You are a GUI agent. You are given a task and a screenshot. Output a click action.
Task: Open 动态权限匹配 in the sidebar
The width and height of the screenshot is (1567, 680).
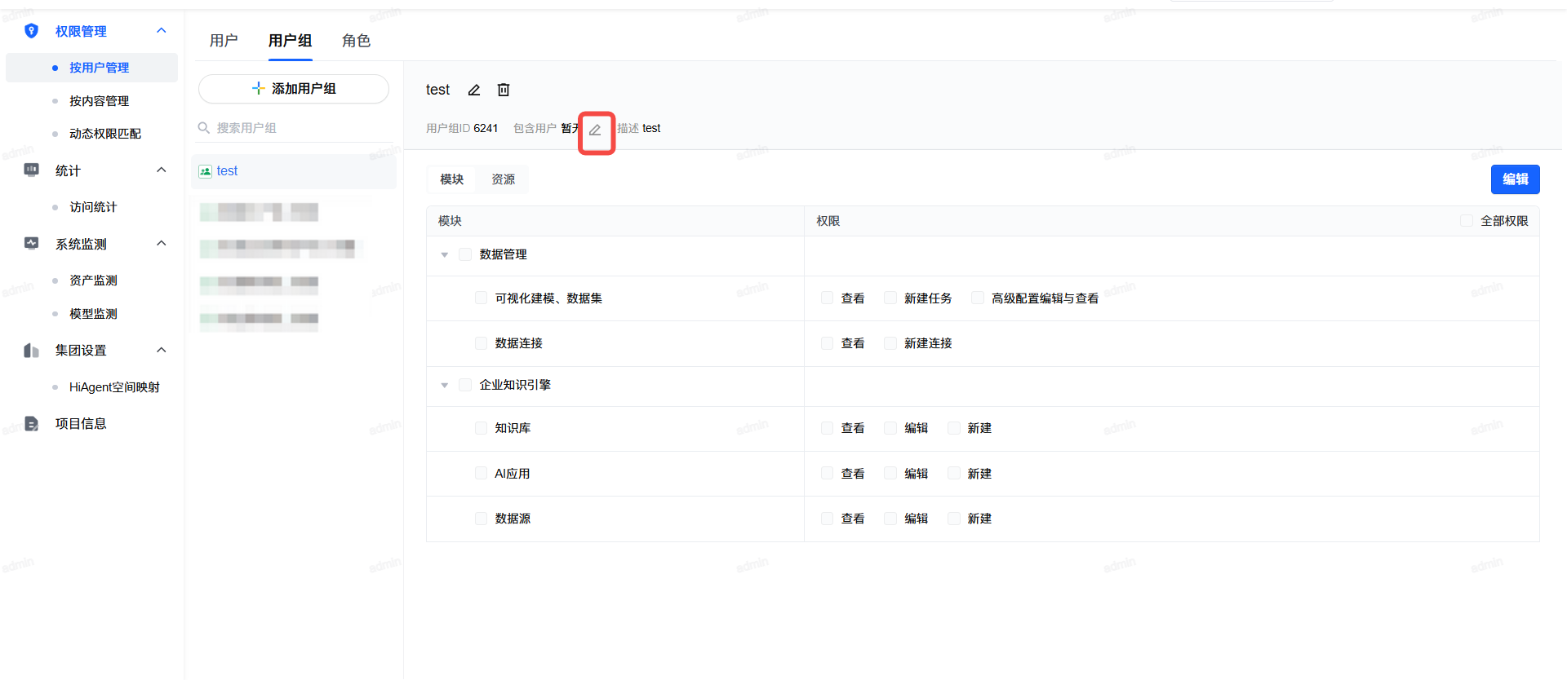[x=104, y=134]
